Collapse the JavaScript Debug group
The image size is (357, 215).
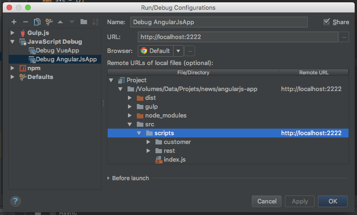[x=13, y=42]
